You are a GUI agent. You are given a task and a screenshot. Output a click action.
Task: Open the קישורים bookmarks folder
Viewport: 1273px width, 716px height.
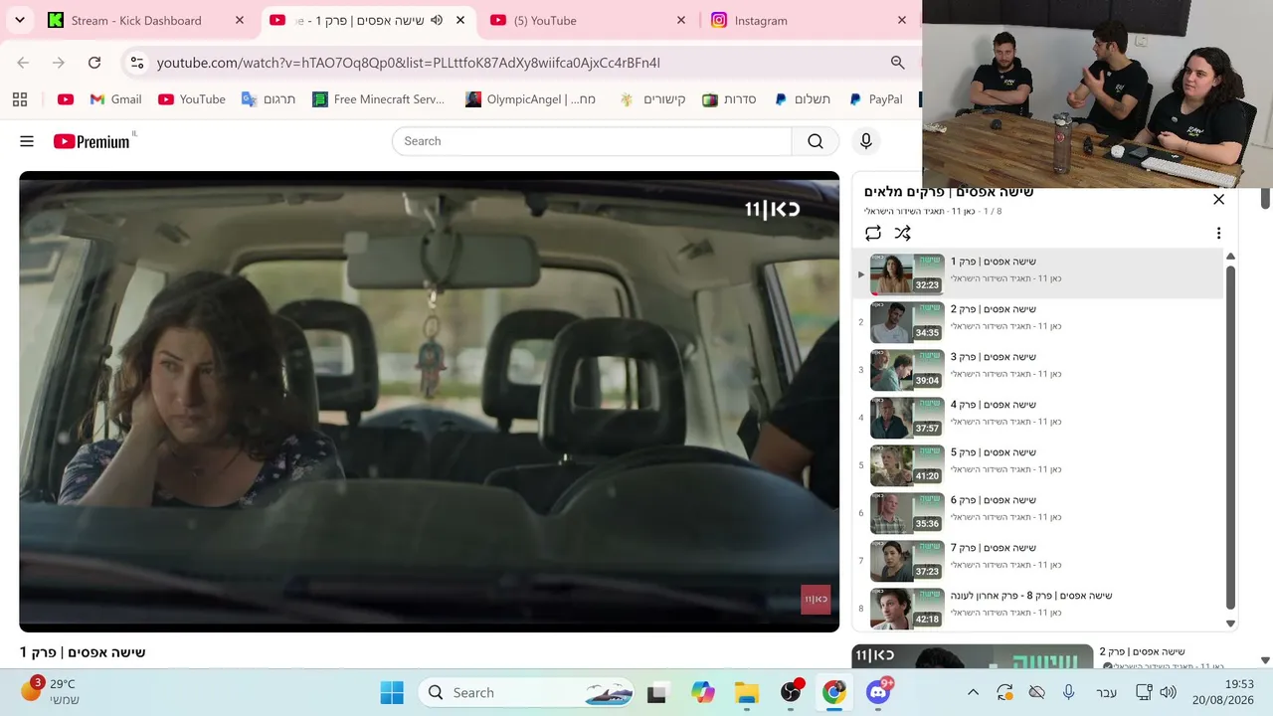point(652,99)
